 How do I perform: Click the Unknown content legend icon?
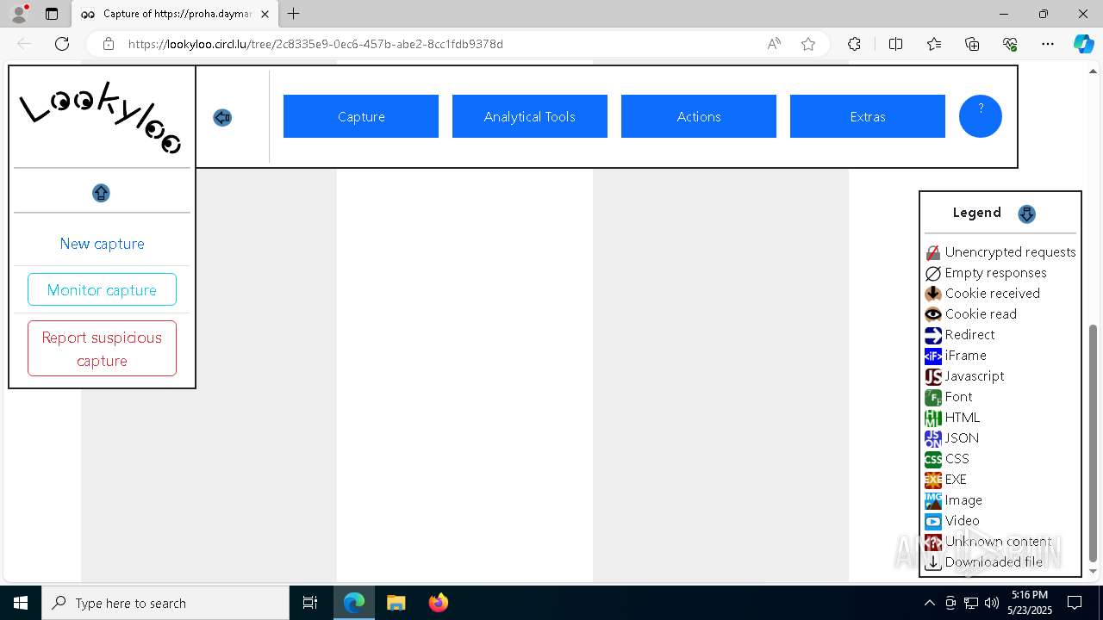coord(933,542)
